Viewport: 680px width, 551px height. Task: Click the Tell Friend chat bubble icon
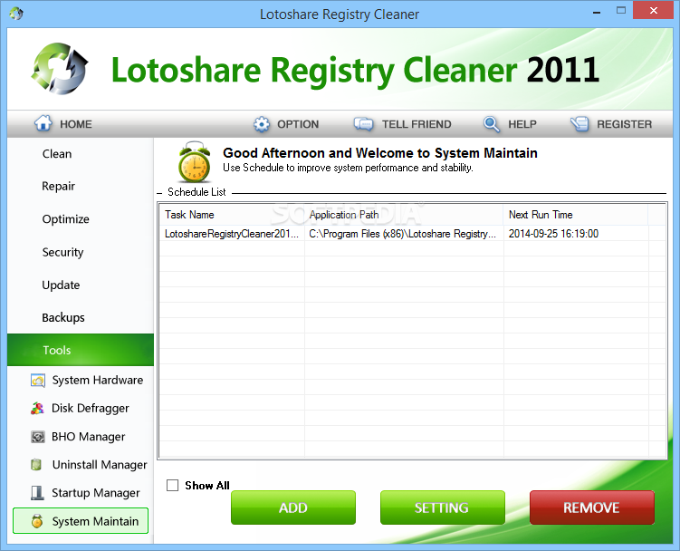point(363,124)
